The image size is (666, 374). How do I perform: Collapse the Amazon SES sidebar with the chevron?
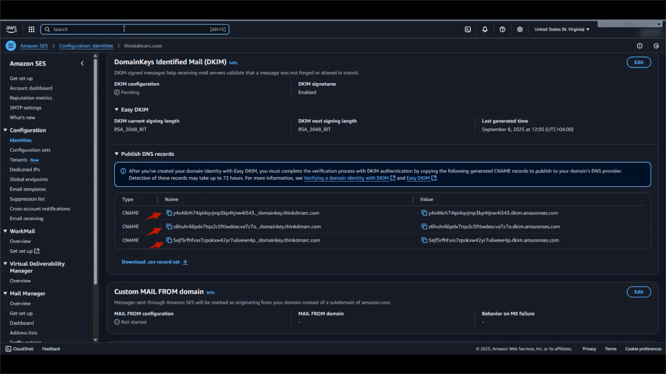click(82, 63)
